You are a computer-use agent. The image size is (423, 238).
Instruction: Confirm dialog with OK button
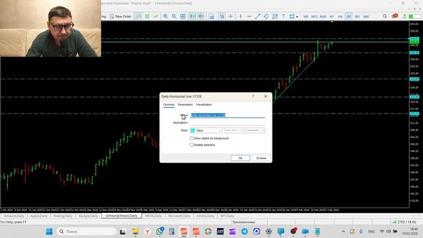240,158
